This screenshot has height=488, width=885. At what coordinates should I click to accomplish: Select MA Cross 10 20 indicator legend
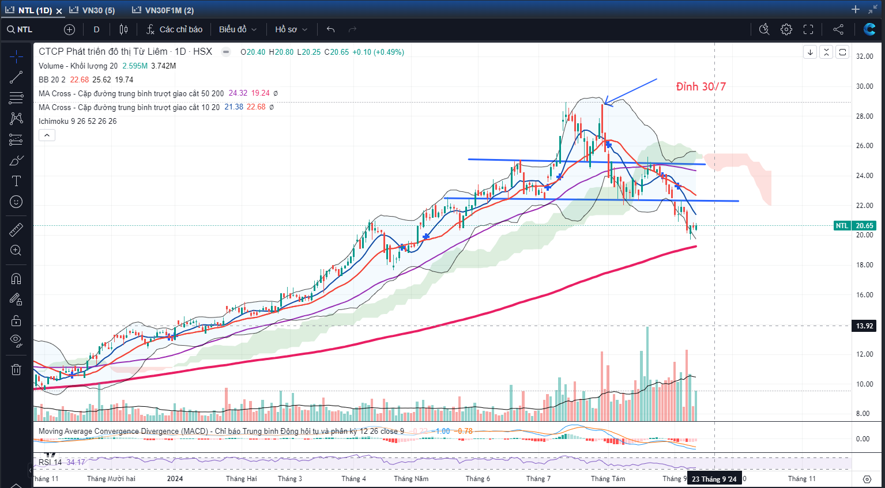(129, 107)
